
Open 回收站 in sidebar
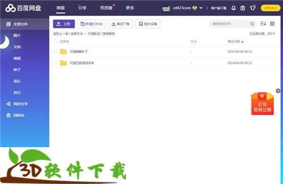(x=15, y=115)
